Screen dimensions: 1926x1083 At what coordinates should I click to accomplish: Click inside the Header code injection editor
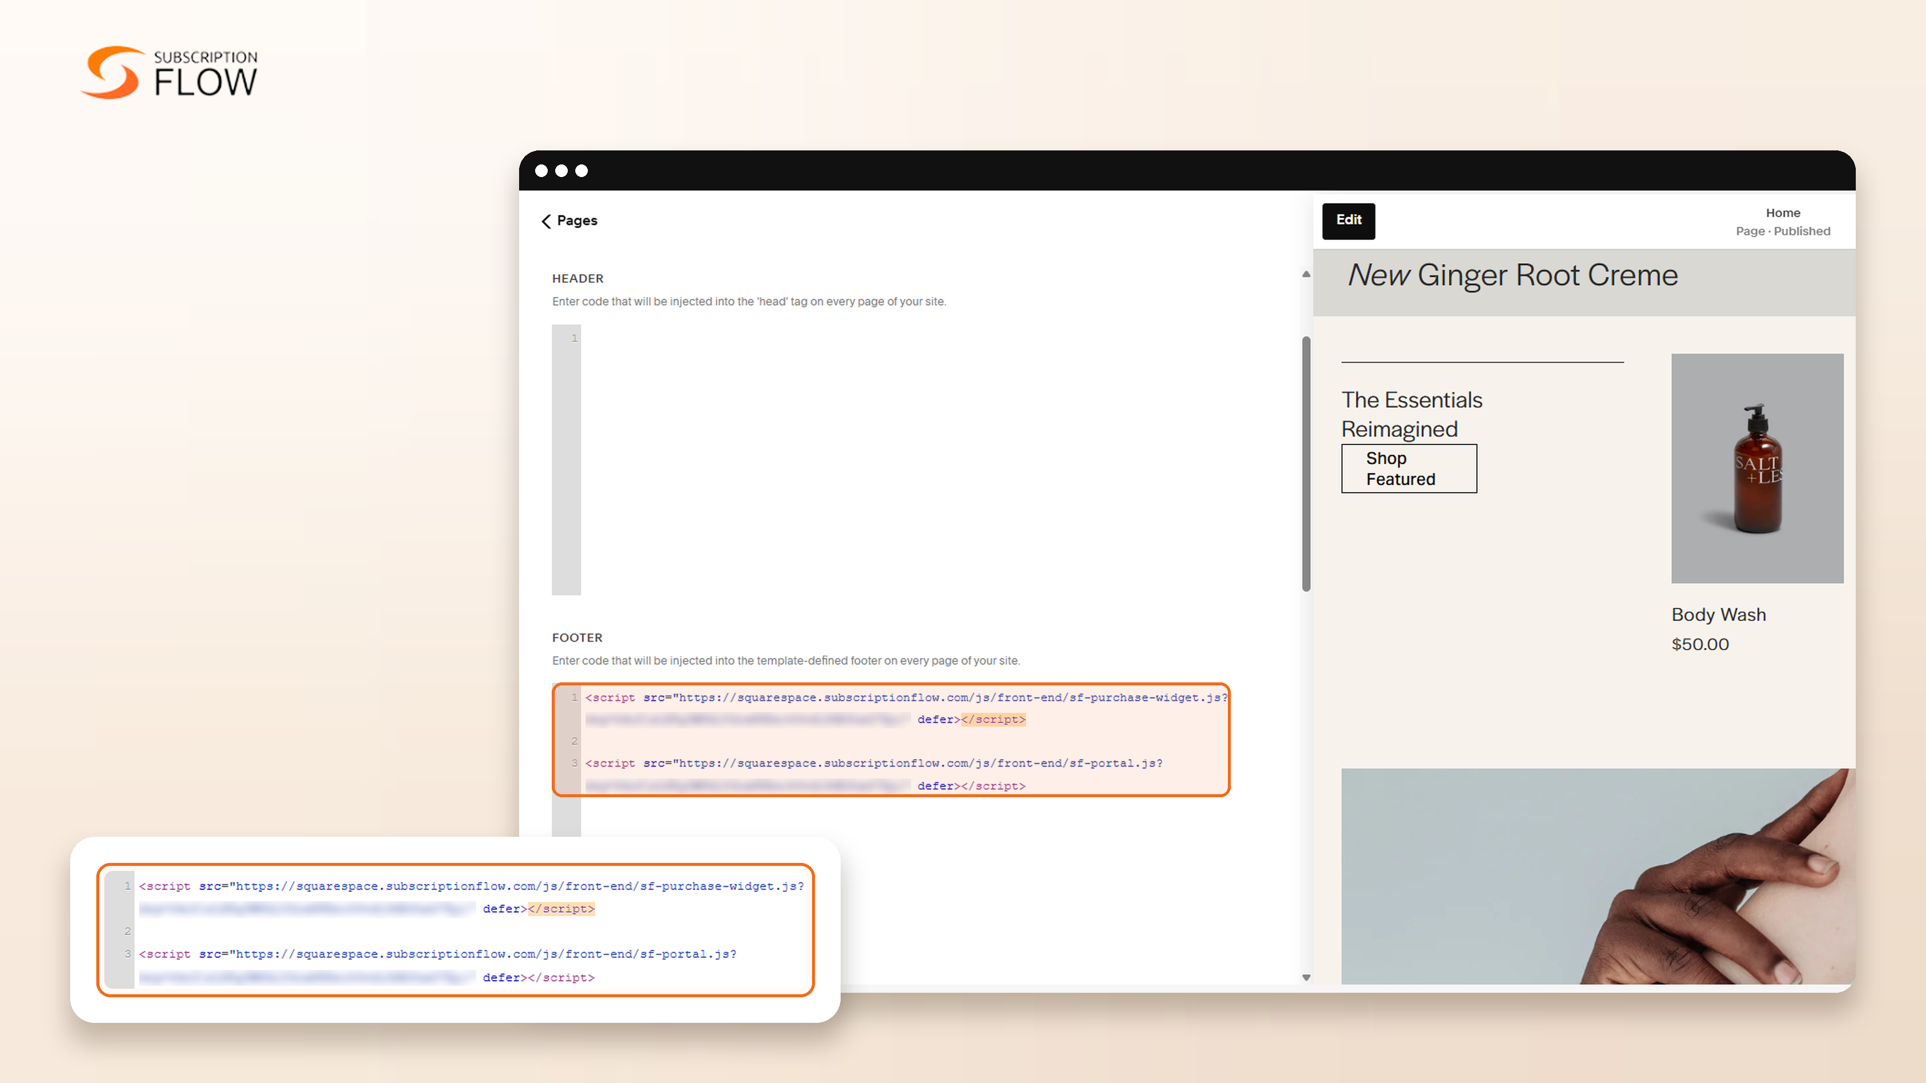tap(925, 459)
